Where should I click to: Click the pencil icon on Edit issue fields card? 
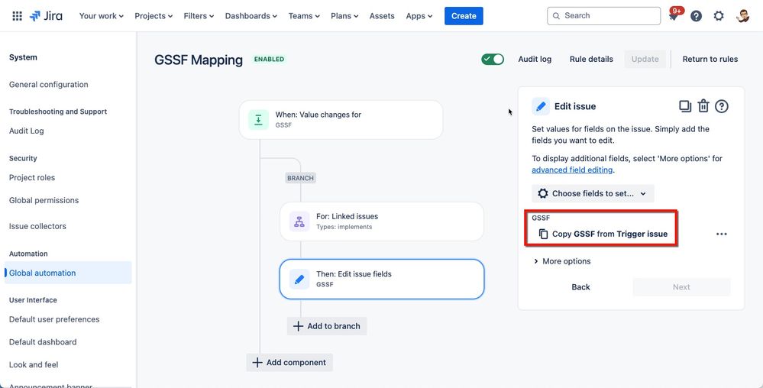coord(299,279)
